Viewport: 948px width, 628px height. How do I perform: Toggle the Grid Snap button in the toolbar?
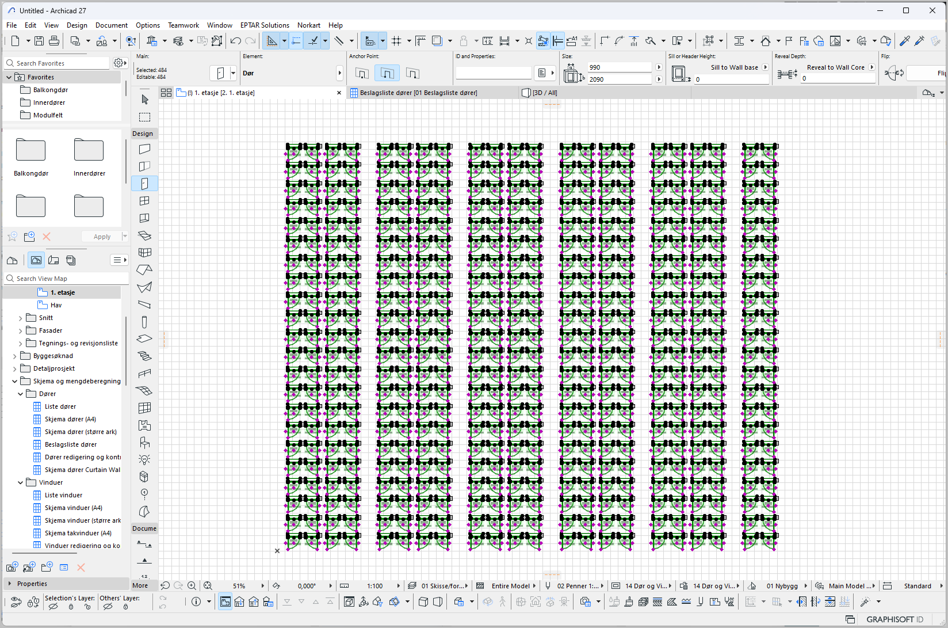click(x=396, y=41)
